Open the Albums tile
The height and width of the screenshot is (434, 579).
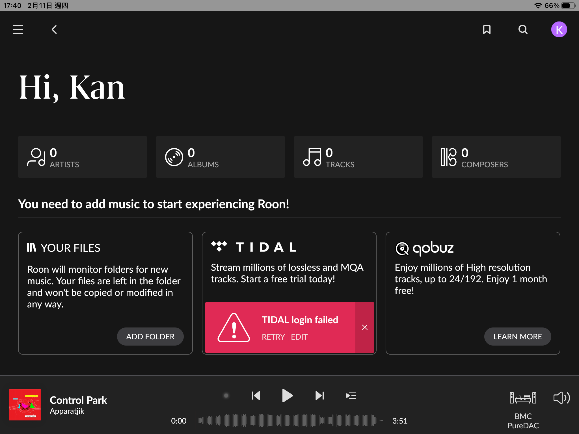point(221,157)
